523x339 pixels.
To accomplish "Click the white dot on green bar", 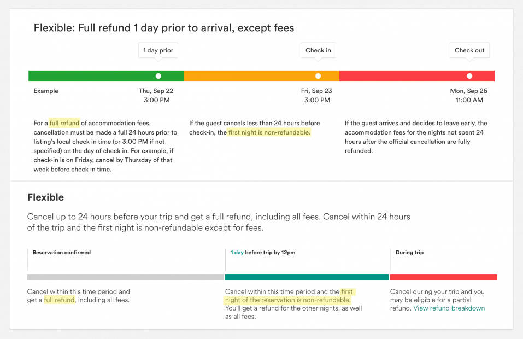I will 158,76.
